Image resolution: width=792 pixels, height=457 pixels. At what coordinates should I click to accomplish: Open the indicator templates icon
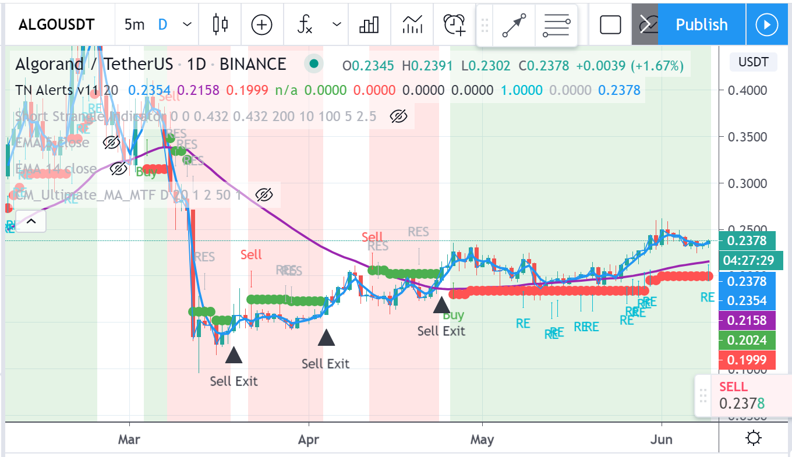pyautogui.click(x=413, y=24)
